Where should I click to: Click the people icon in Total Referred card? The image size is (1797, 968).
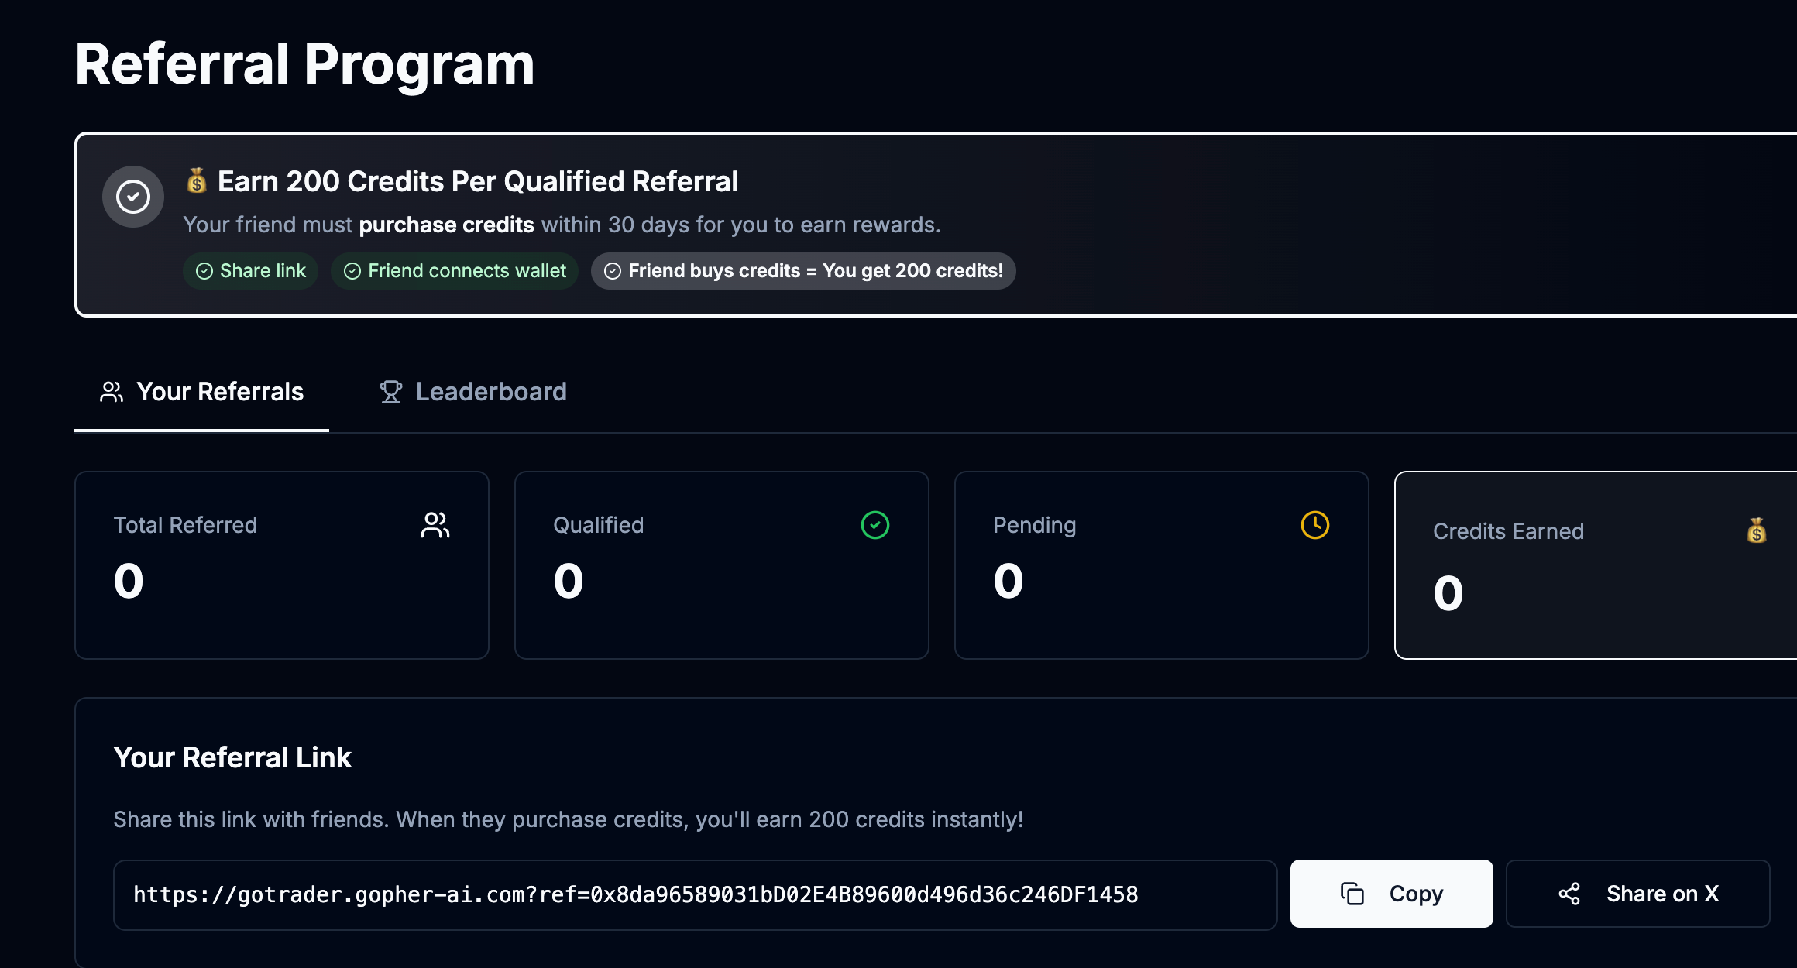pos(435,525)
